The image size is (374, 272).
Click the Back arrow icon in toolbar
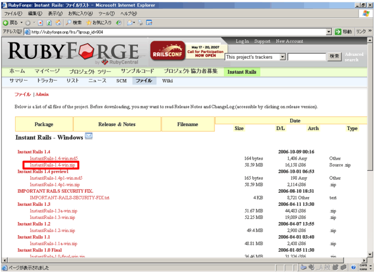(5, 23)
